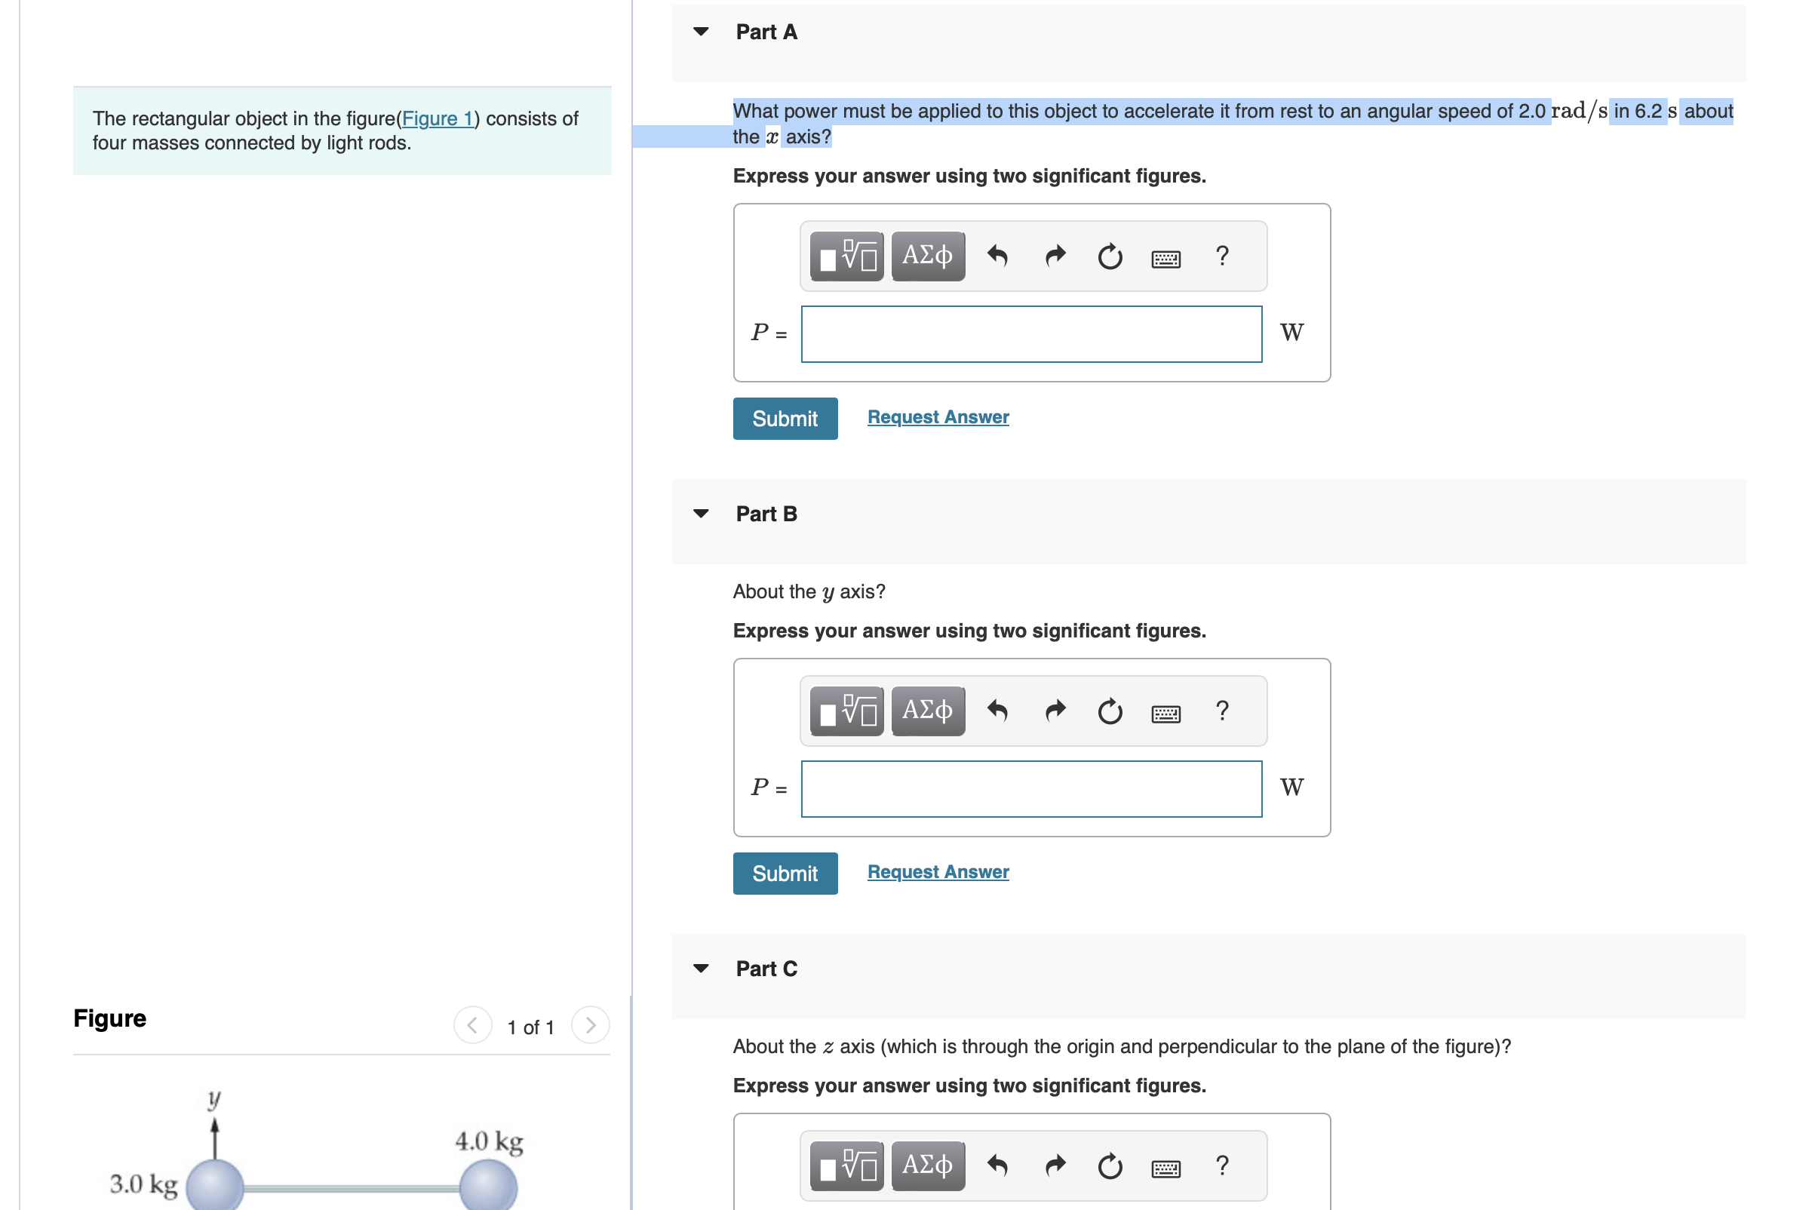Click Request Answer link for Part B

tap(938, 871)
